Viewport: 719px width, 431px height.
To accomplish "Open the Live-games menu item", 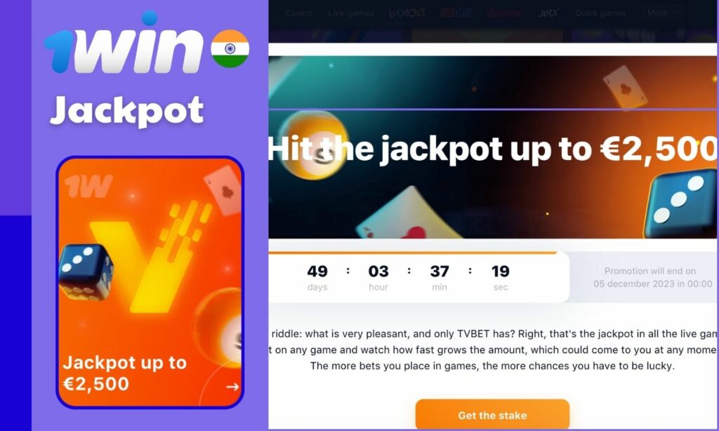I will [351, 13].
